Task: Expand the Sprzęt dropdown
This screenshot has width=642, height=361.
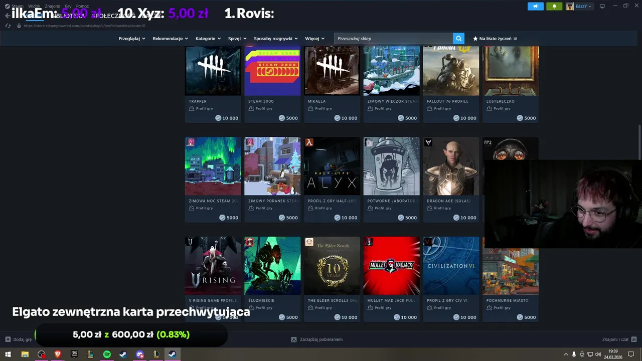Action: click(x=237, y=38)
